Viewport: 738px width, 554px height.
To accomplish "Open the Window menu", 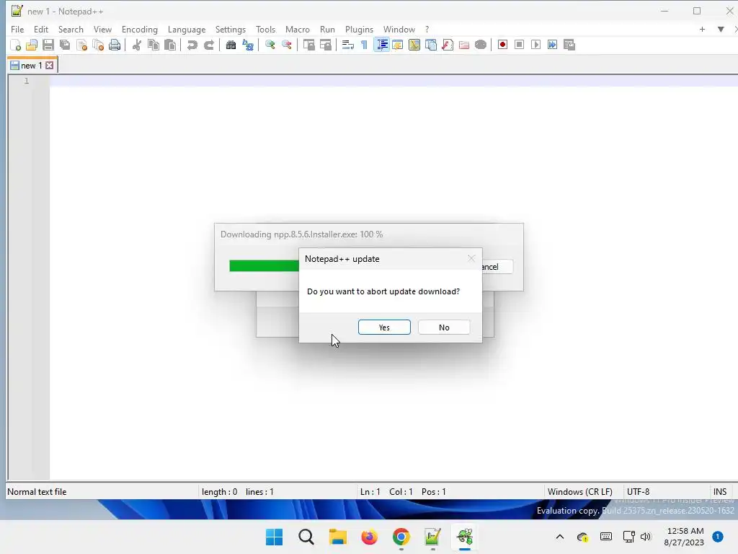I will (x=399, y=29).
